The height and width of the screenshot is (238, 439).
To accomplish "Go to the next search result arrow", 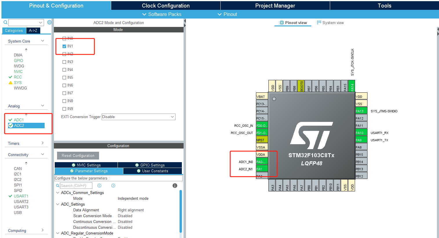I will [113, 186].
